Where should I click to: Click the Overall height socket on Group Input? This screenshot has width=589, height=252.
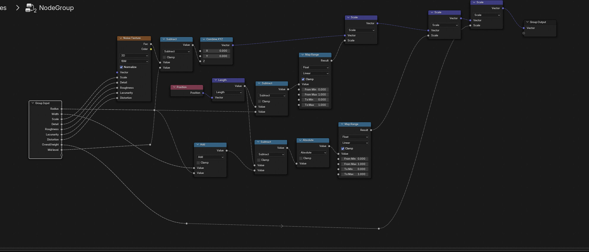point(62,145)
